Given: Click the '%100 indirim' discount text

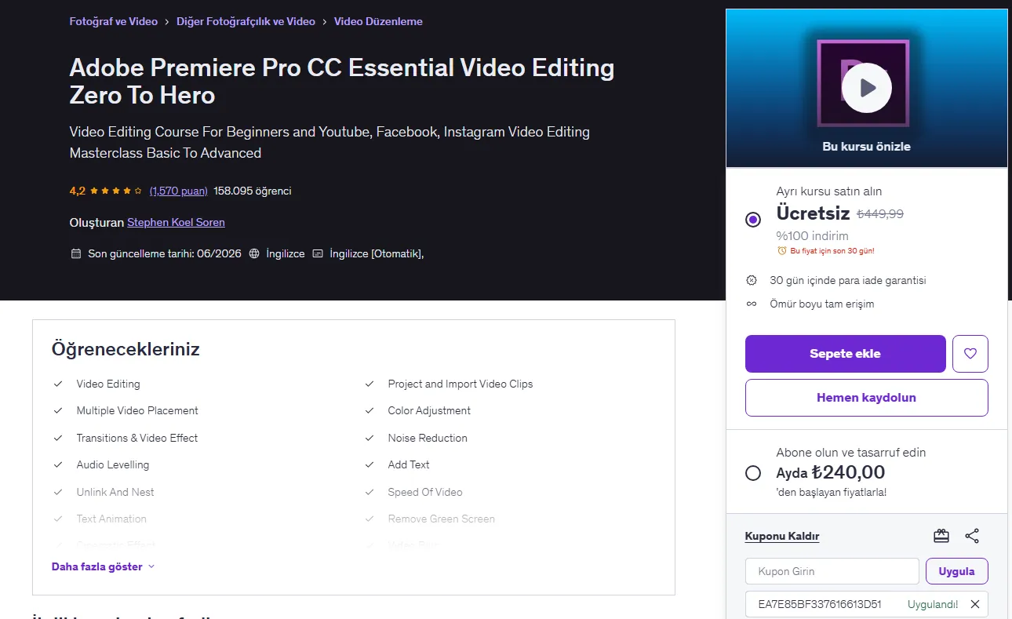Looking at the screenshot, I should coord(813,235).
